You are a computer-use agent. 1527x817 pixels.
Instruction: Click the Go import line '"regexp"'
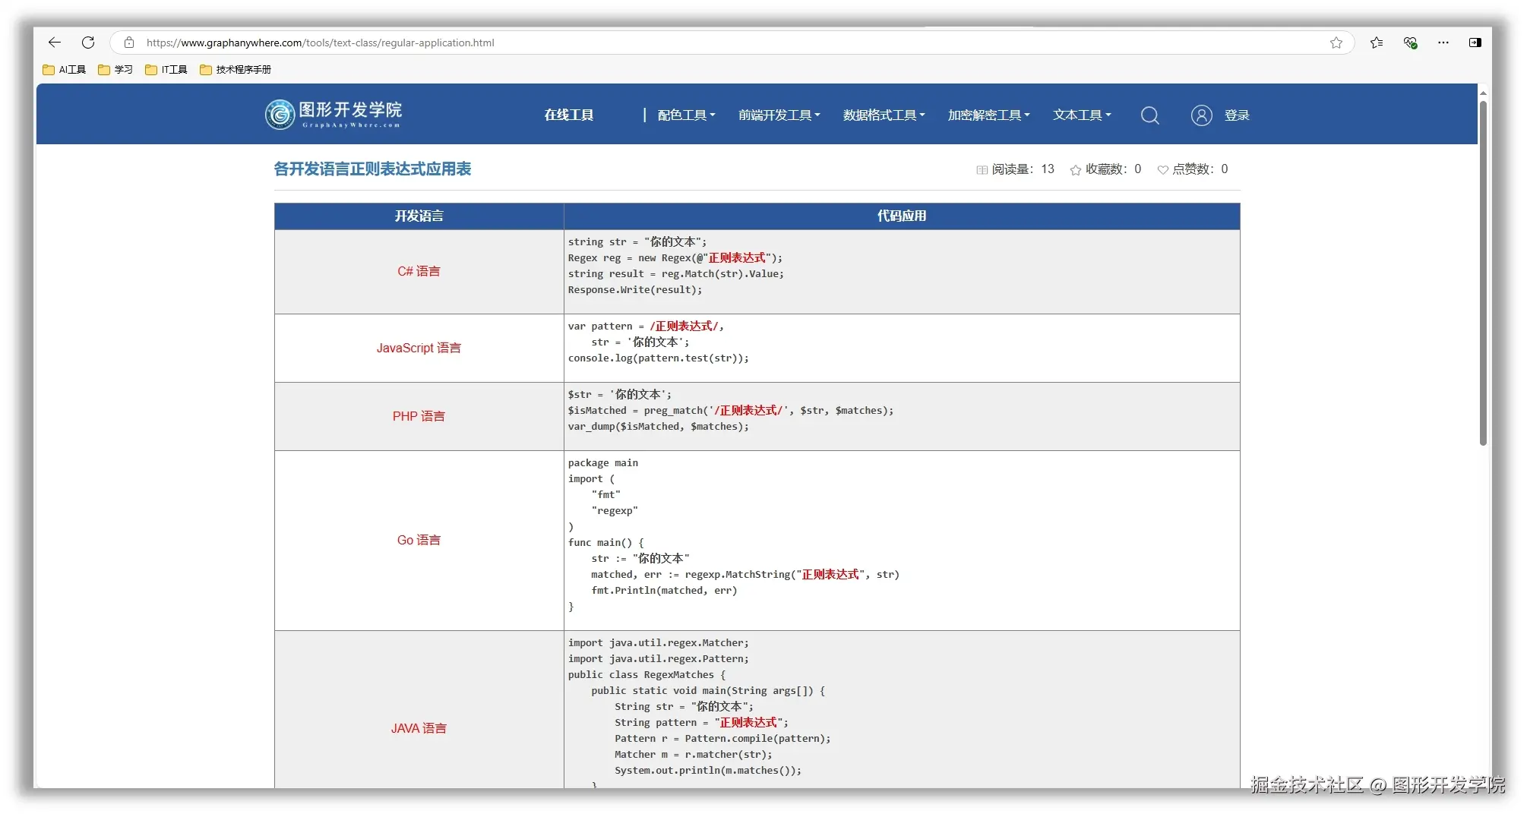(615, 511)
